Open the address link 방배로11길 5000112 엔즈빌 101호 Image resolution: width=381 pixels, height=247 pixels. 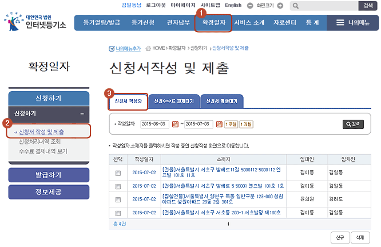[221, 172]
